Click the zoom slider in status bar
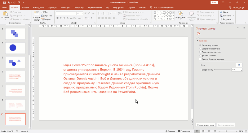Screen dimensions: 248x133 pos(228,131)
